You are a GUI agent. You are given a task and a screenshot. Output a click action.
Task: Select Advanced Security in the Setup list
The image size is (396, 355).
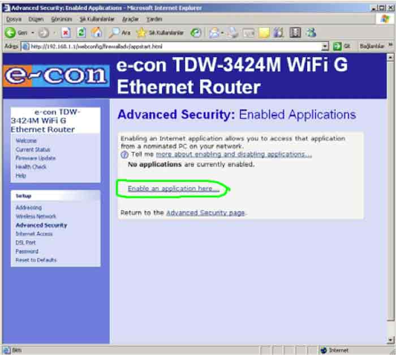click(41, 225)
